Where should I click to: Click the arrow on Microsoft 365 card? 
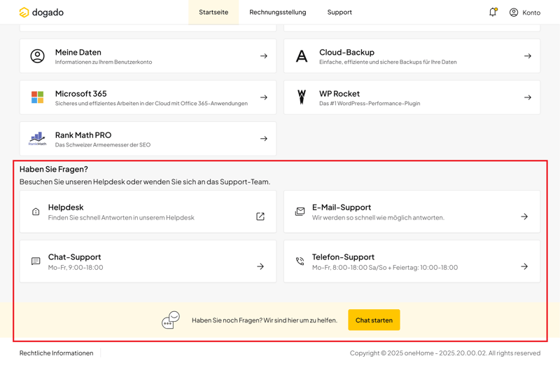(x=264, y=97)
